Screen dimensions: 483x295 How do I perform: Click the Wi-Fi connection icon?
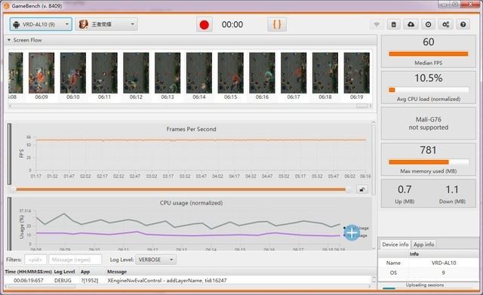[x=377, y=25]
